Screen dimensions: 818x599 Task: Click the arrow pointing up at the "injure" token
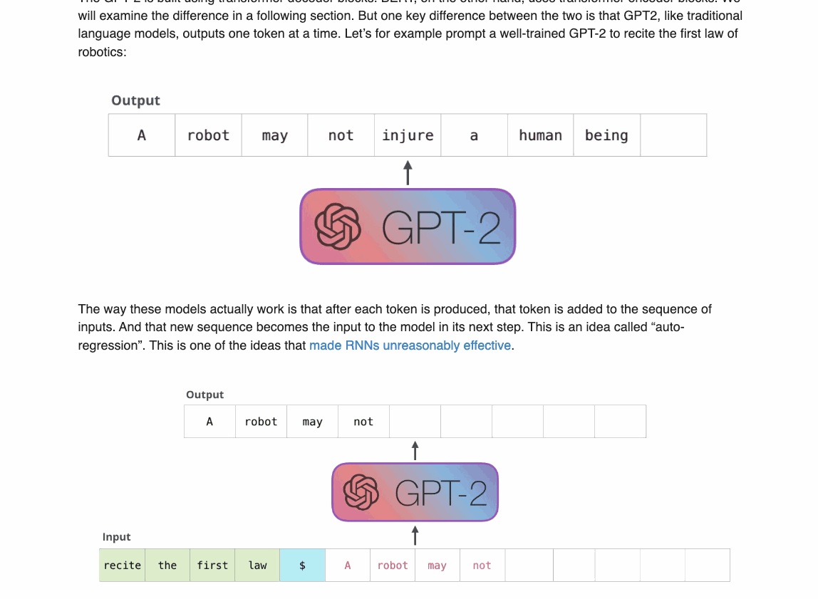point(408,172)
